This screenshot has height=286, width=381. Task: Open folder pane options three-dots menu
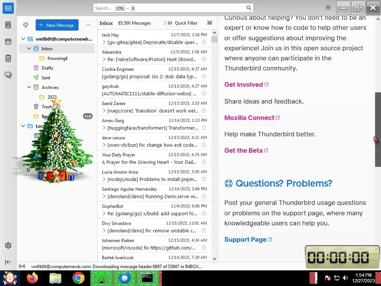pyautogui.click(x=88, y=25)
